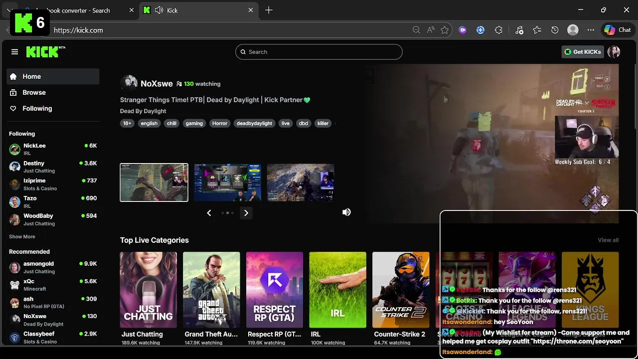Open Destiny in the Following list
Viewport: 638px width, 359px height.
click(x=53, y=167)
